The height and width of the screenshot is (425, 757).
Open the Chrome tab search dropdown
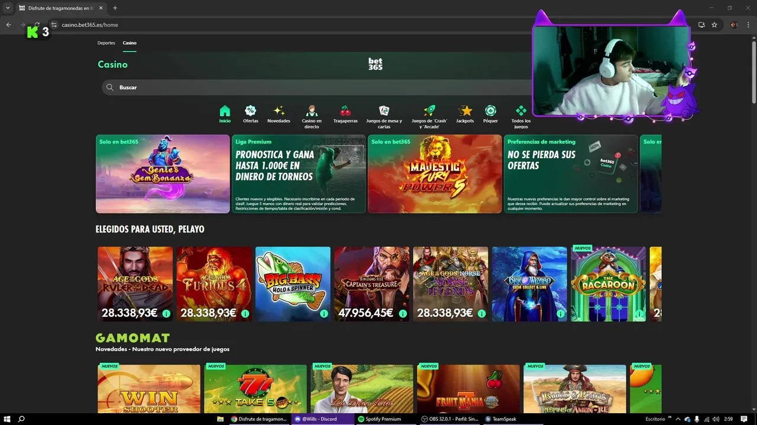[8, 8]
